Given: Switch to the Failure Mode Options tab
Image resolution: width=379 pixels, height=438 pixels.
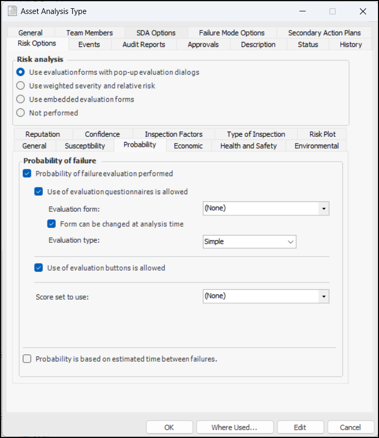Looking at the screenshot, I should (x=232, y=33).
